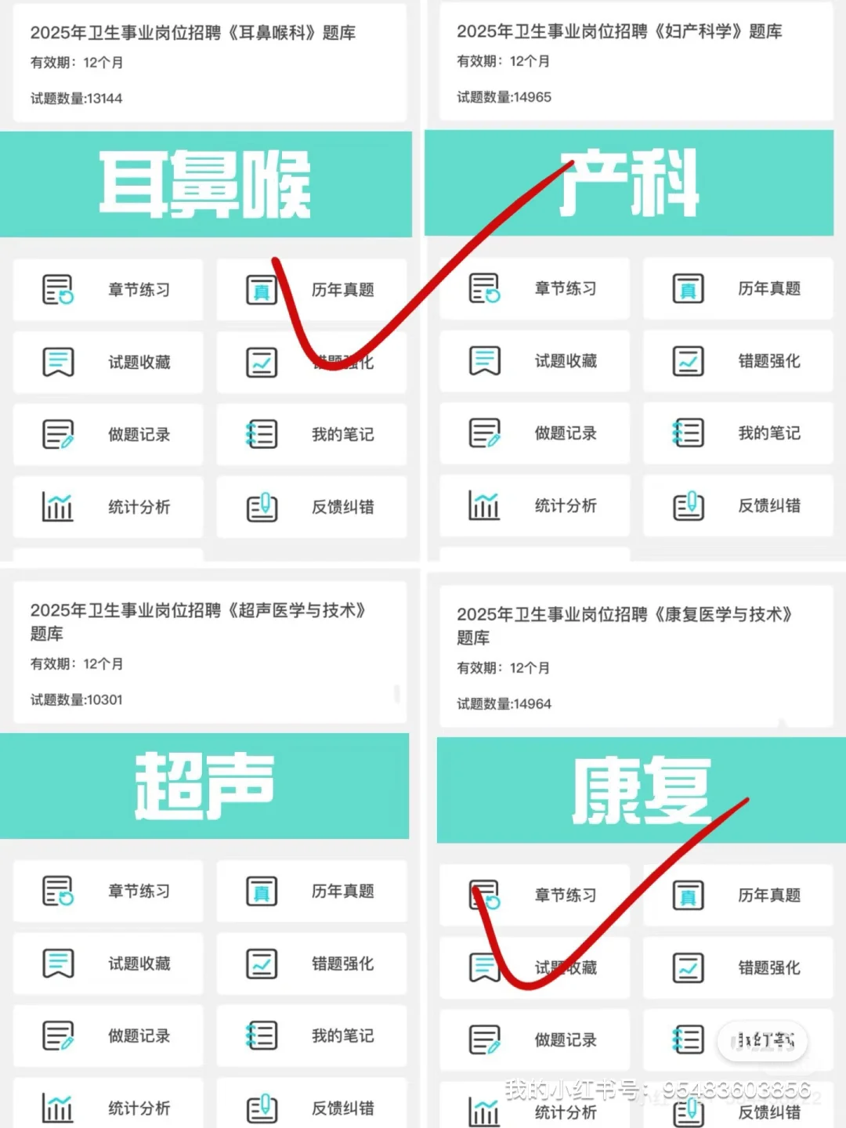Tap the 耳鼻喉 teal banner
846x1128 pixels.
tap(206, 184)
